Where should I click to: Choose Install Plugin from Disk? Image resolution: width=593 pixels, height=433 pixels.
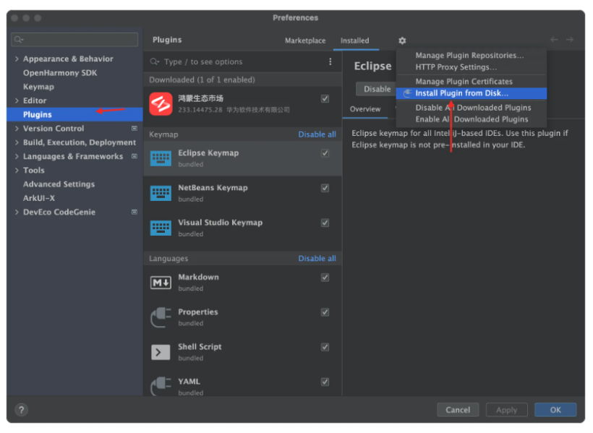pyautogui.click(x=472, y=93)
